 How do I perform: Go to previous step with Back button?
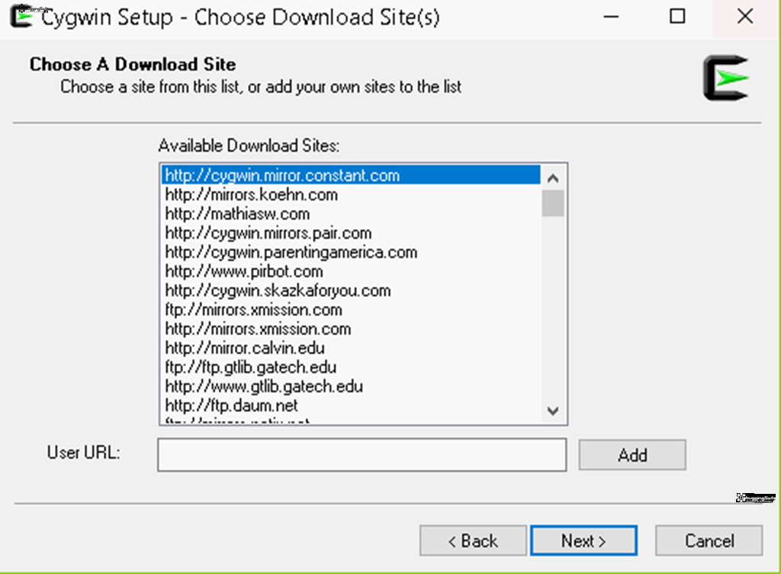click(x=473, y=540)
